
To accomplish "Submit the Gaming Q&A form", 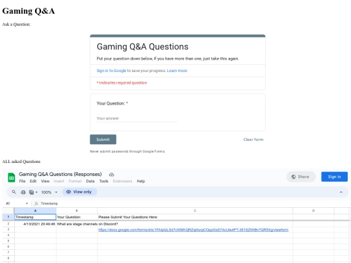I will pos(103,140).
